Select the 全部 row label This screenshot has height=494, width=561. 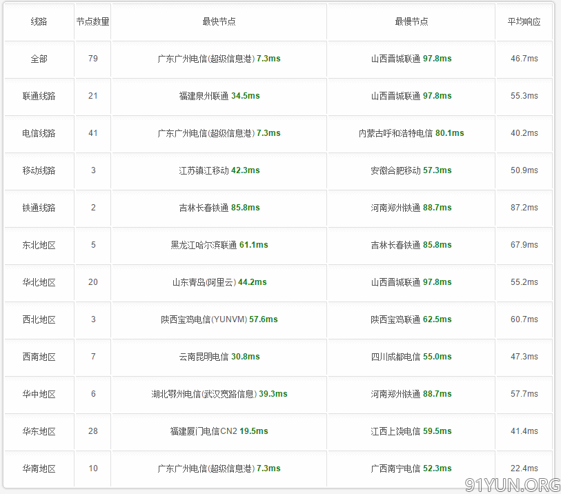39,59
